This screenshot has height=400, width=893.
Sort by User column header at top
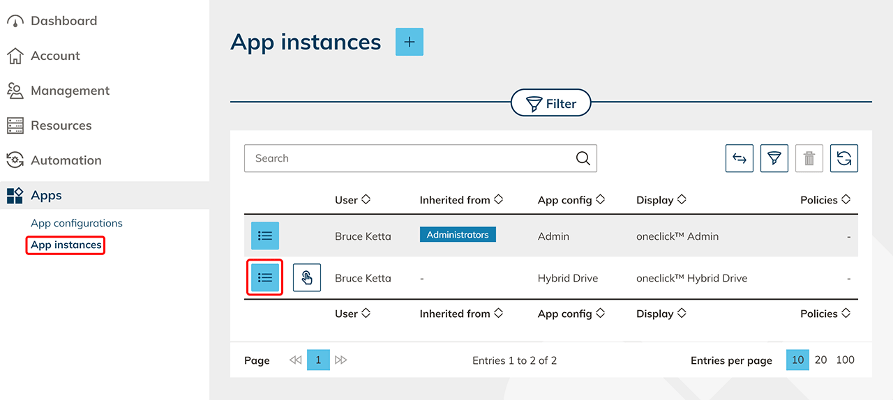click(352, 200)
